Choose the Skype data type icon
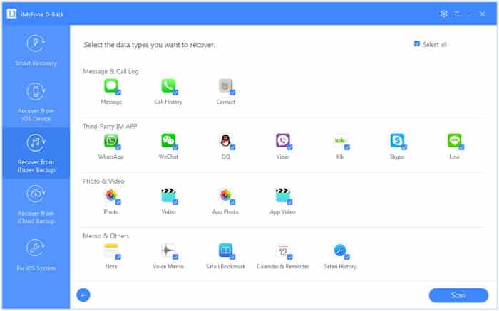Viewport: 499px width, 311px height. point(397,140)
